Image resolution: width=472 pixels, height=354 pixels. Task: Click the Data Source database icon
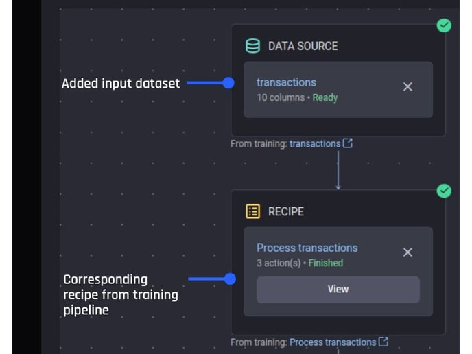pyautogui.click(x=253, y=46)
